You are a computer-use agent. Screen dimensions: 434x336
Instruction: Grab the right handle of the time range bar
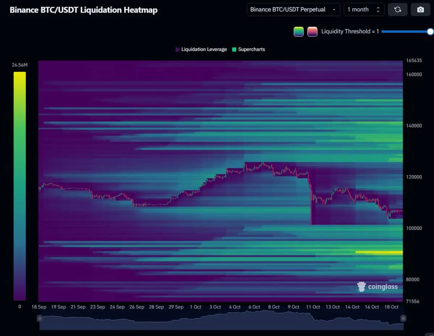(403, 318)
